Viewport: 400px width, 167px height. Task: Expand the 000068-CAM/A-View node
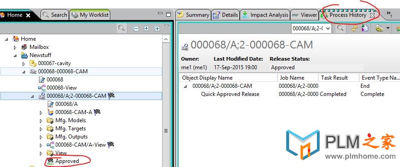41,145
